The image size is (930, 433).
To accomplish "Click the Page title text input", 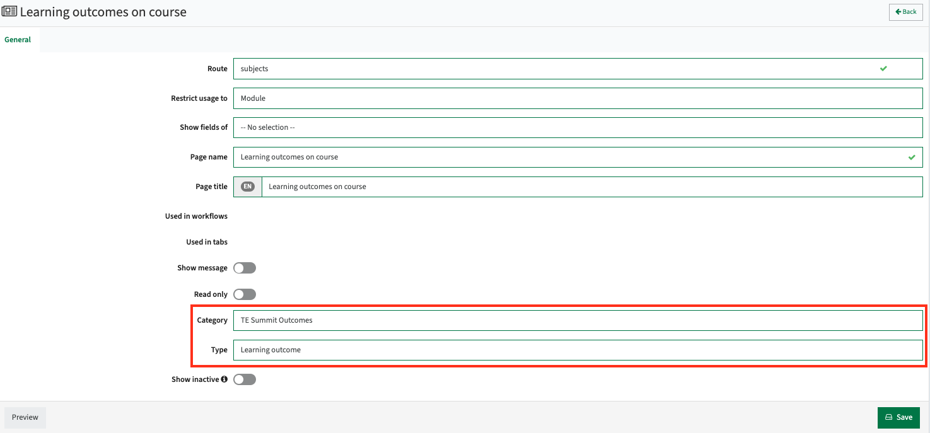I will 592,187.
